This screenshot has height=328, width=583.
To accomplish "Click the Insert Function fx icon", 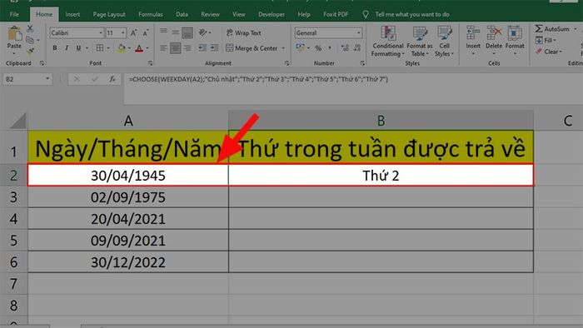I will pos(112,79).
